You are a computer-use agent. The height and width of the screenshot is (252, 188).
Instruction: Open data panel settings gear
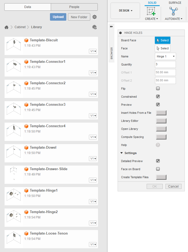pos(95,17)
